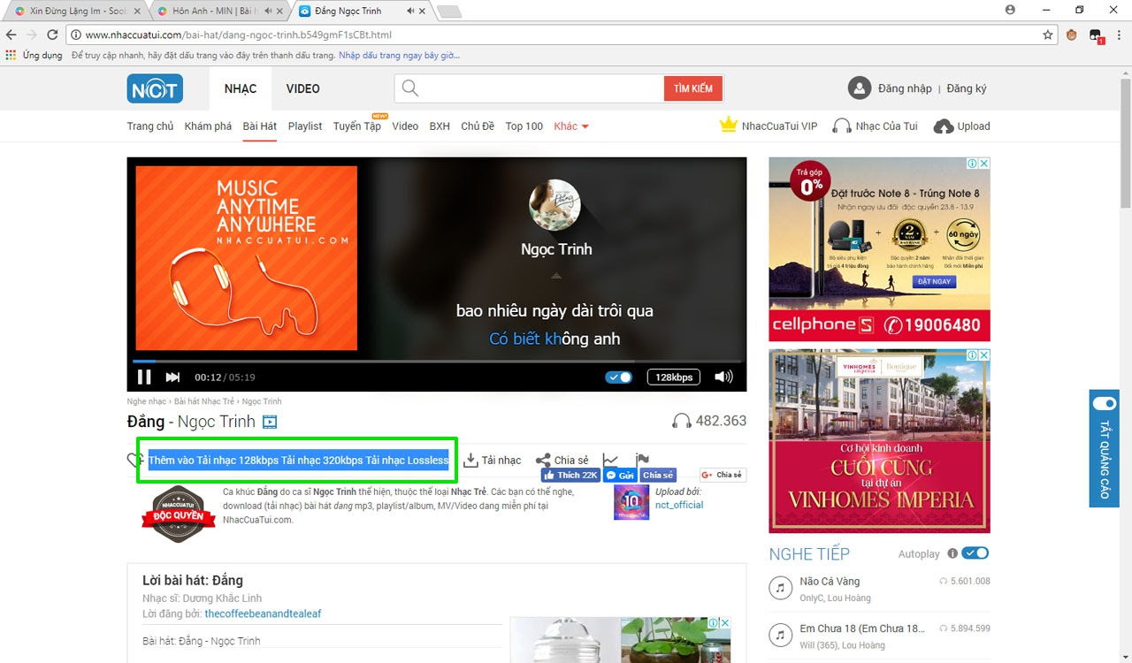
Task: Open the video version icon next to song title
Action: [x=270, y=423]
